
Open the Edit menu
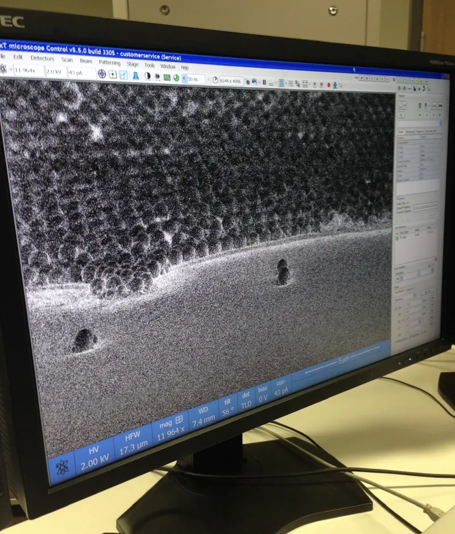[18, 57]
